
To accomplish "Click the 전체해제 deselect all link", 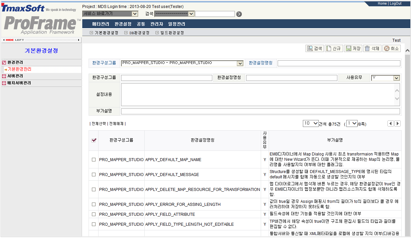I will 116,124.
